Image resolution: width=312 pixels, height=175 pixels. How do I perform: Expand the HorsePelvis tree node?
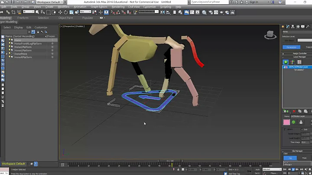[7, 54]
